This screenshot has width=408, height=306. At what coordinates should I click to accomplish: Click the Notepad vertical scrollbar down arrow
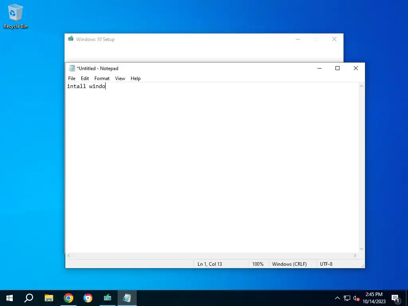[361, 249]
